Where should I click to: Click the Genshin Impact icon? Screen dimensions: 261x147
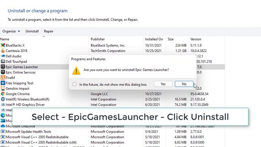pyautogui.click(x=3, y=88)
